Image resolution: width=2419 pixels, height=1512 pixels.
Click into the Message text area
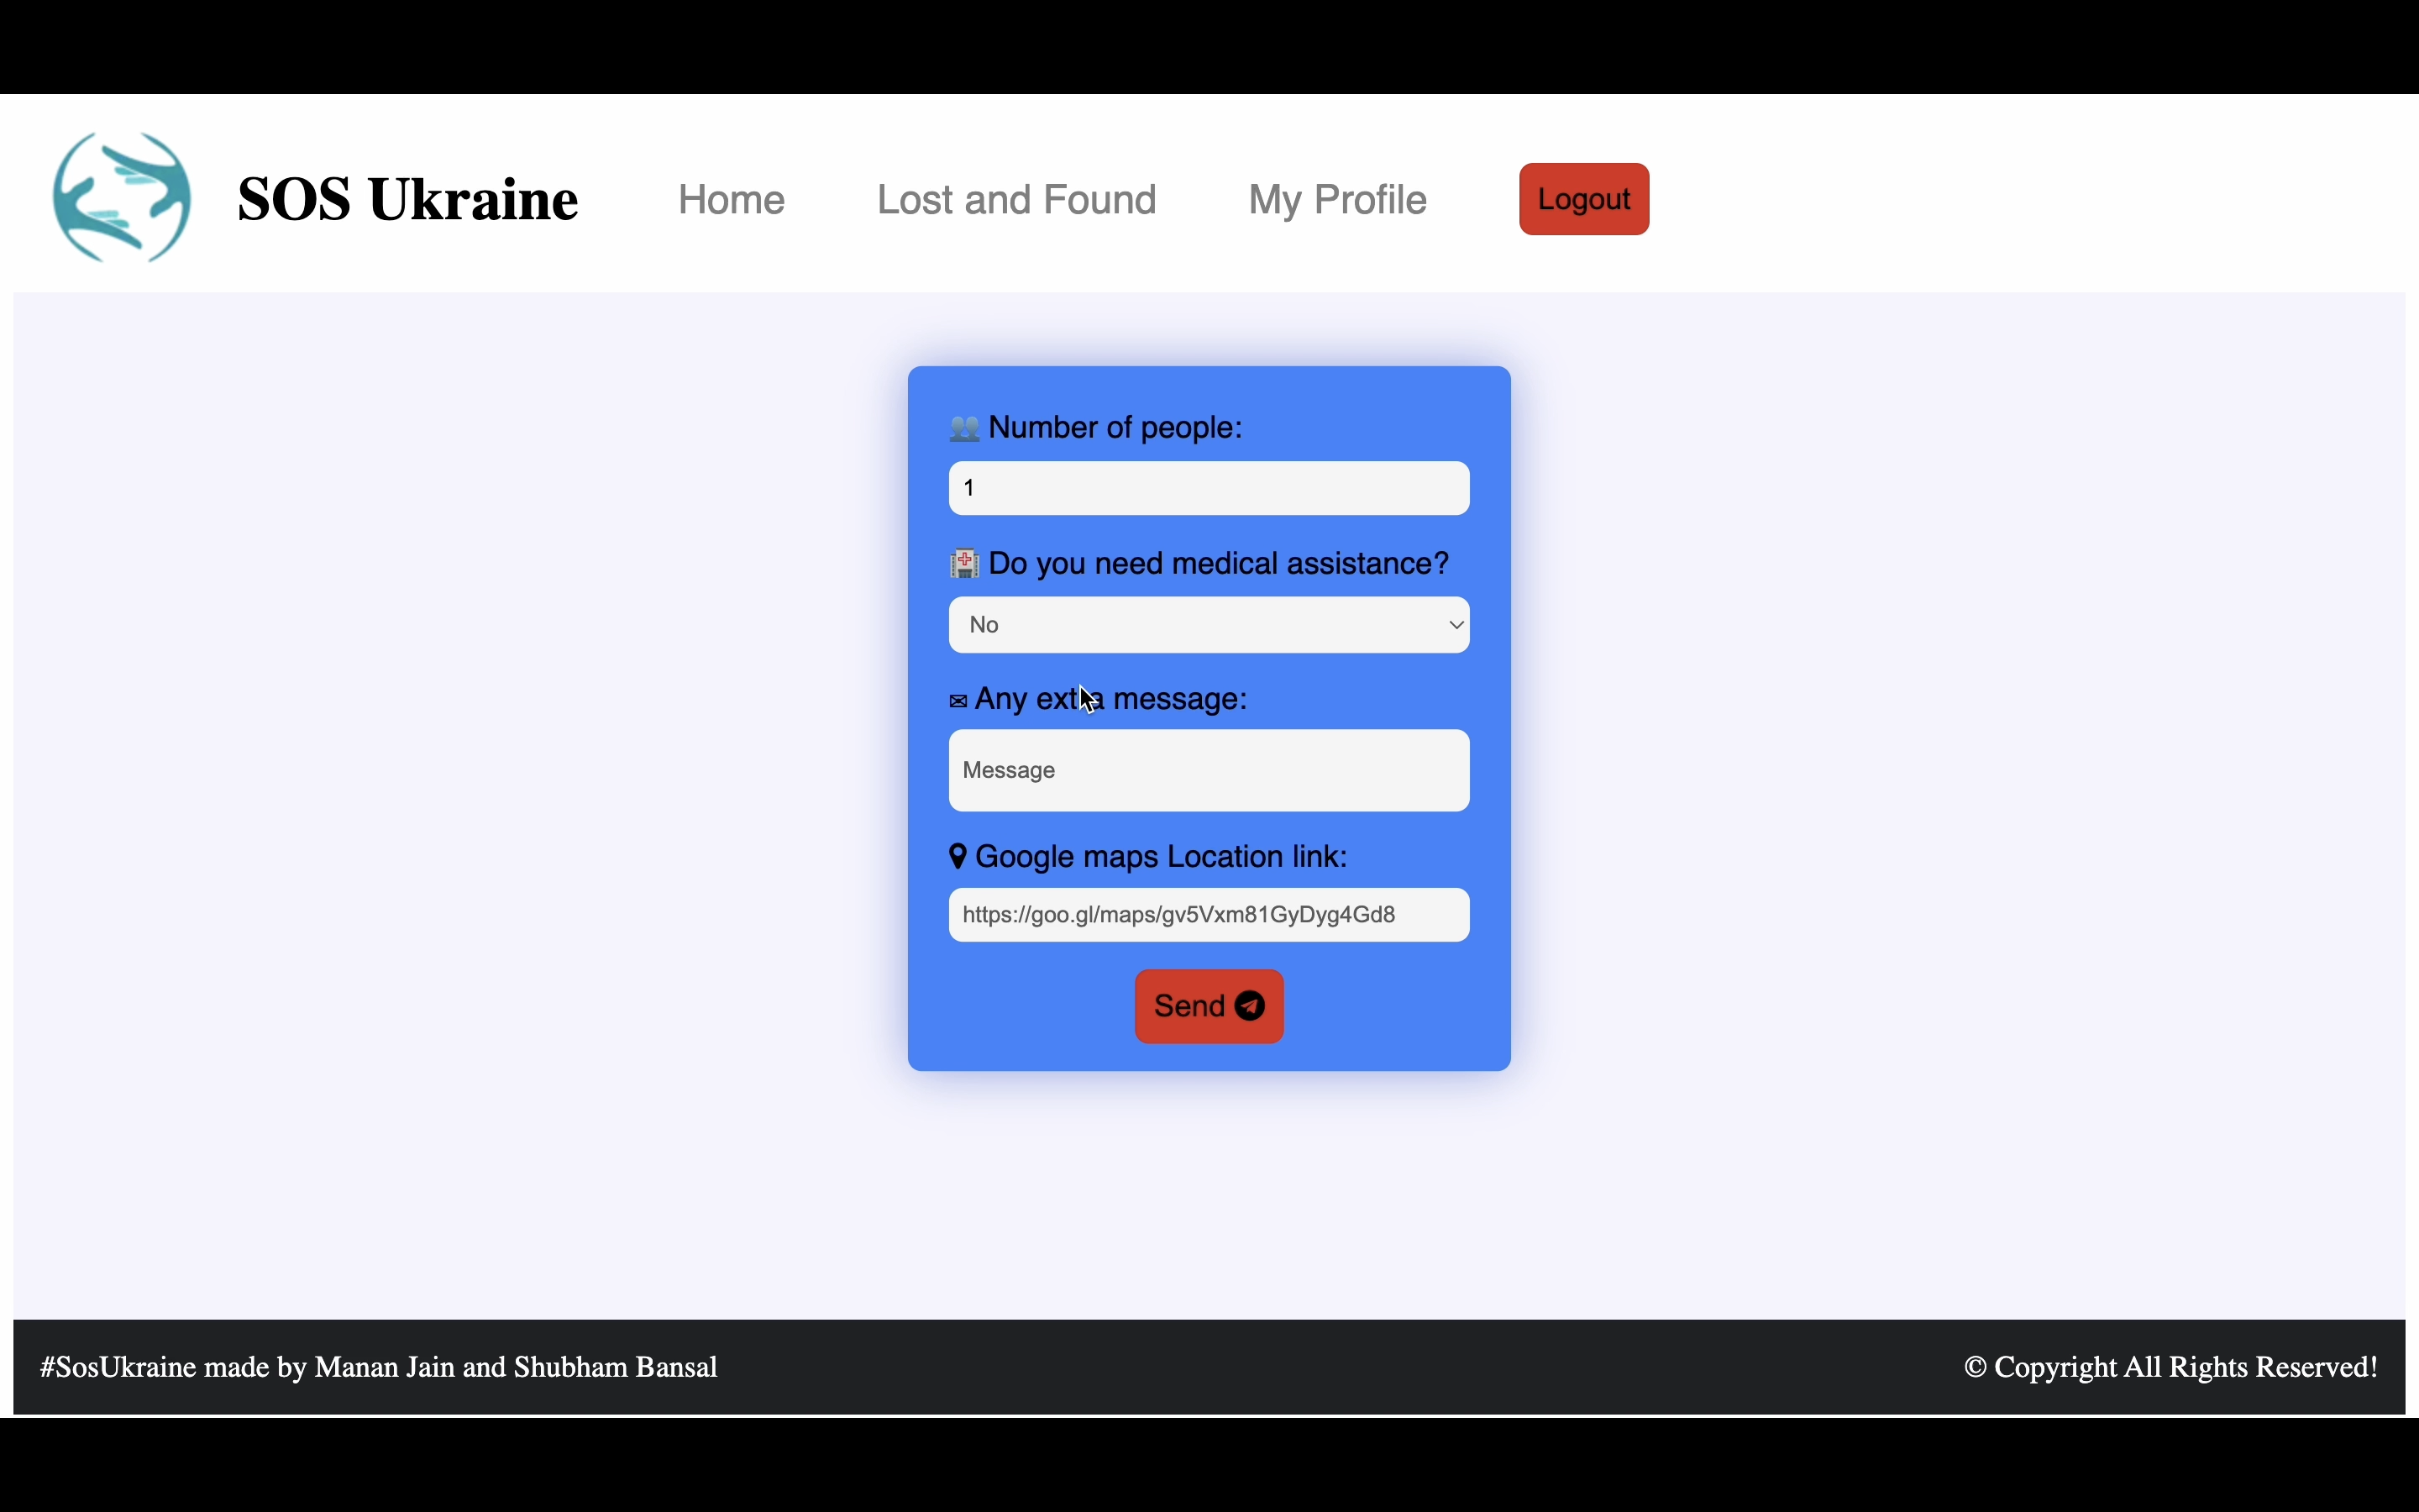[x=1209, y=771]
